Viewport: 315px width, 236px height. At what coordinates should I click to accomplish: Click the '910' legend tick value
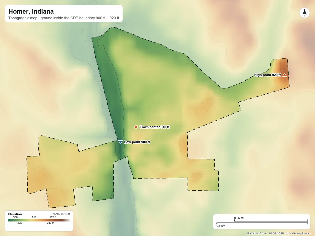click(x=34, y=217)
